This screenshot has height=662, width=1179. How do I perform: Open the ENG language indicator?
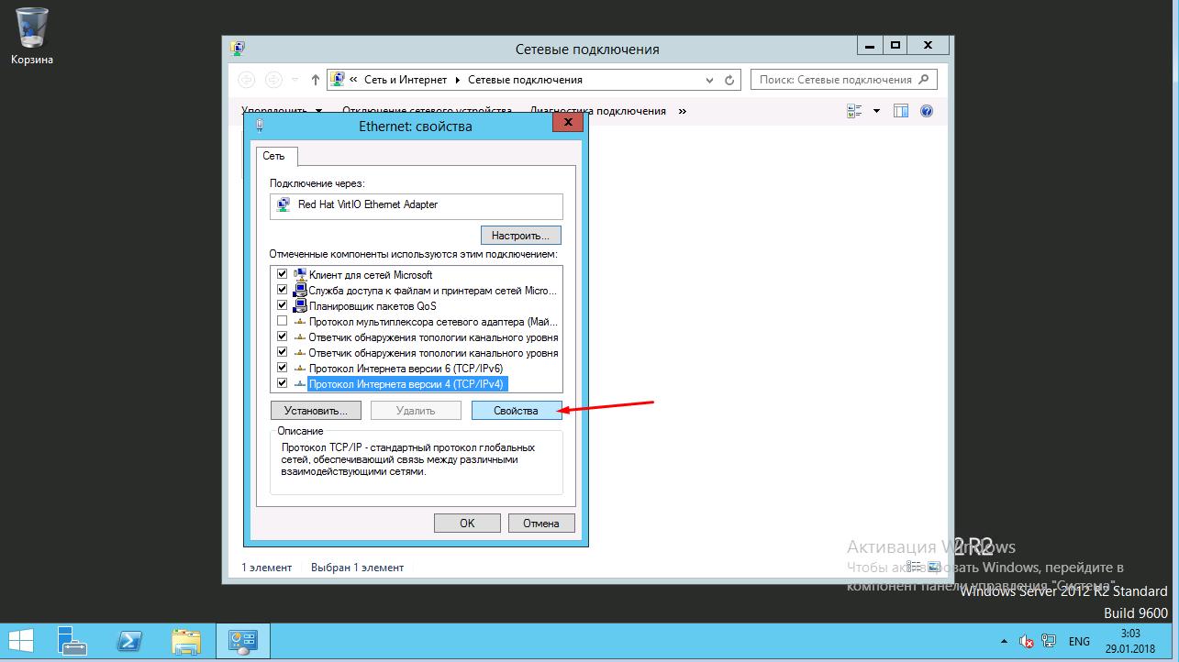(x=1079, y=642)
